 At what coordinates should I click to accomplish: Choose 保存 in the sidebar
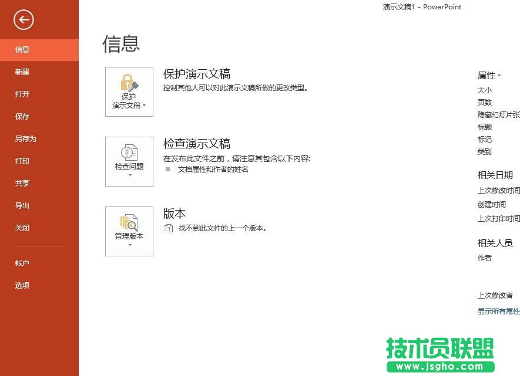coord(39,117)
